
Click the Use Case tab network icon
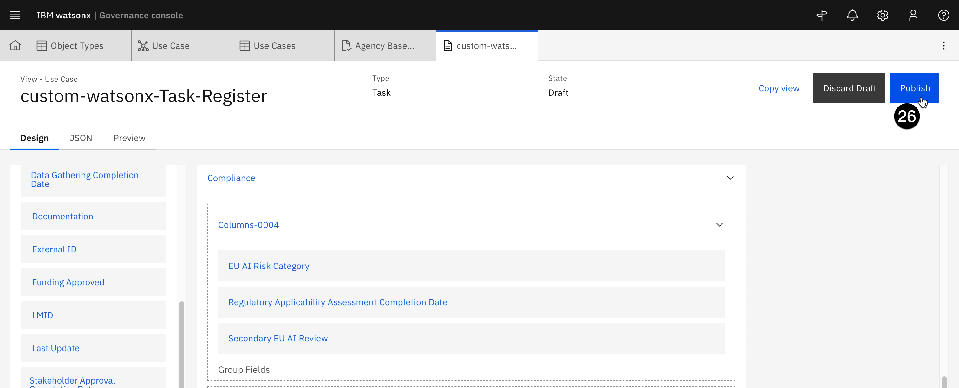(x=143, y=46)
